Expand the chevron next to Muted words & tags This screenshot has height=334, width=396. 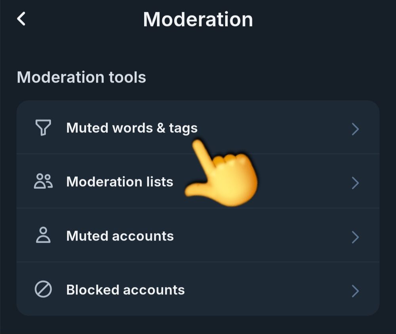pos(355,127)
